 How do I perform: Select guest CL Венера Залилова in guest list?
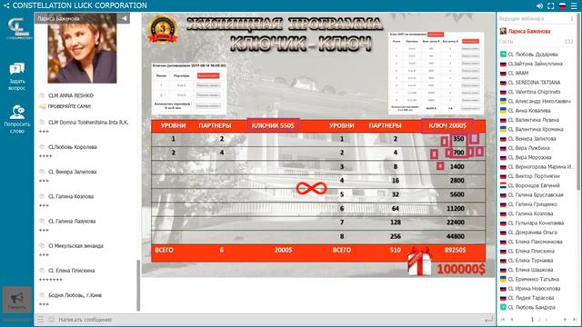click(x=532, y=138)
